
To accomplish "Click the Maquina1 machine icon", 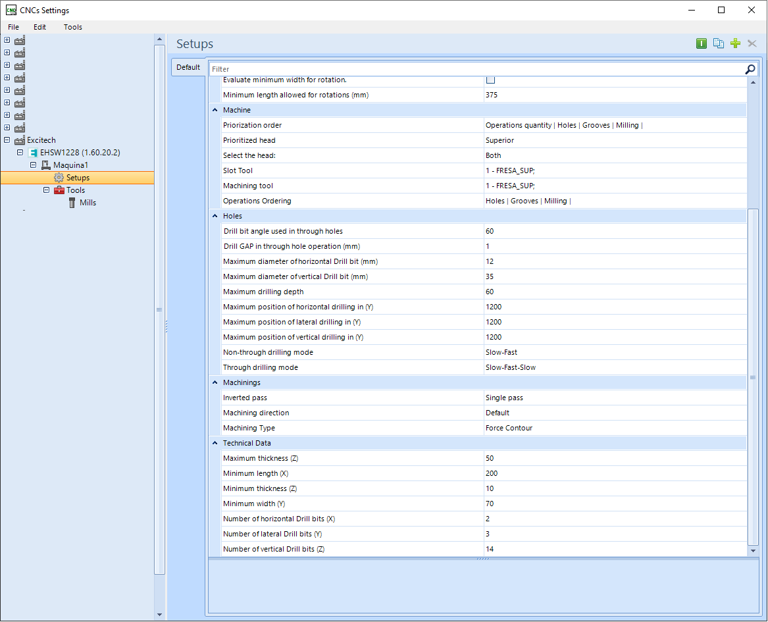I will click(46, 165).
